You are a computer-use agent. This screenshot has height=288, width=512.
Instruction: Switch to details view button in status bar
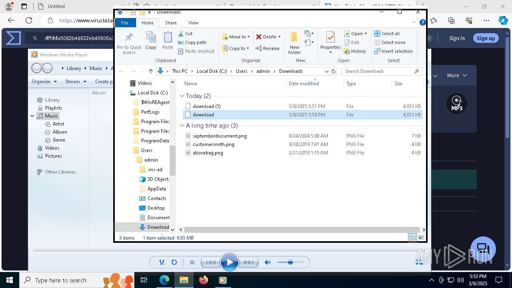tap(412, 238)
